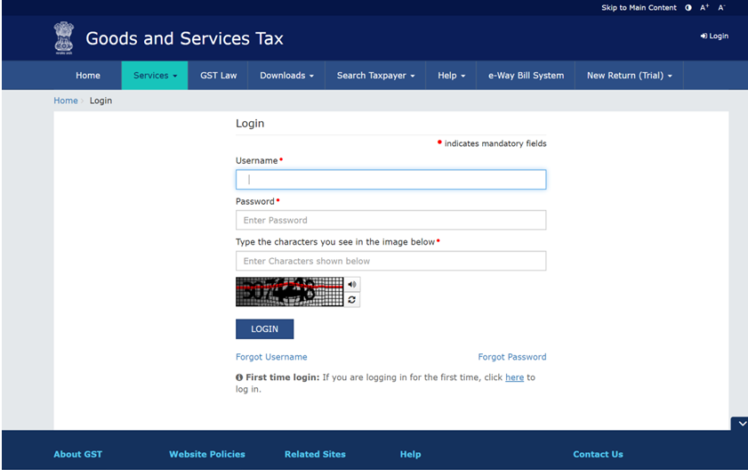748x470 pixels.
Task: Open the Forgot Username link
Action: pyautogui.click(x=271, y=357)
